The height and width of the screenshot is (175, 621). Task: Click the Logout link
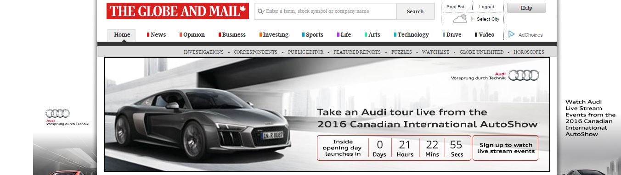point(486,7)
